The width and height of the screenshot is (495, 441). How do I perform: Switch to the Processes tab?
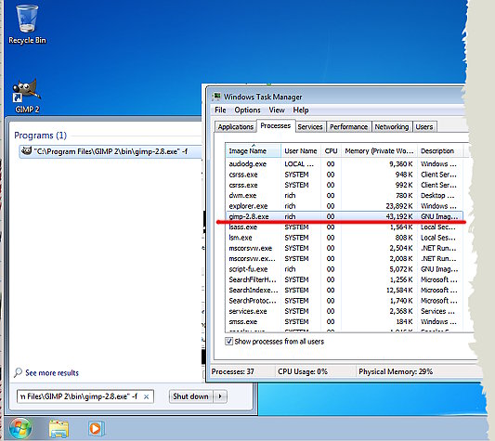(276, 125)
